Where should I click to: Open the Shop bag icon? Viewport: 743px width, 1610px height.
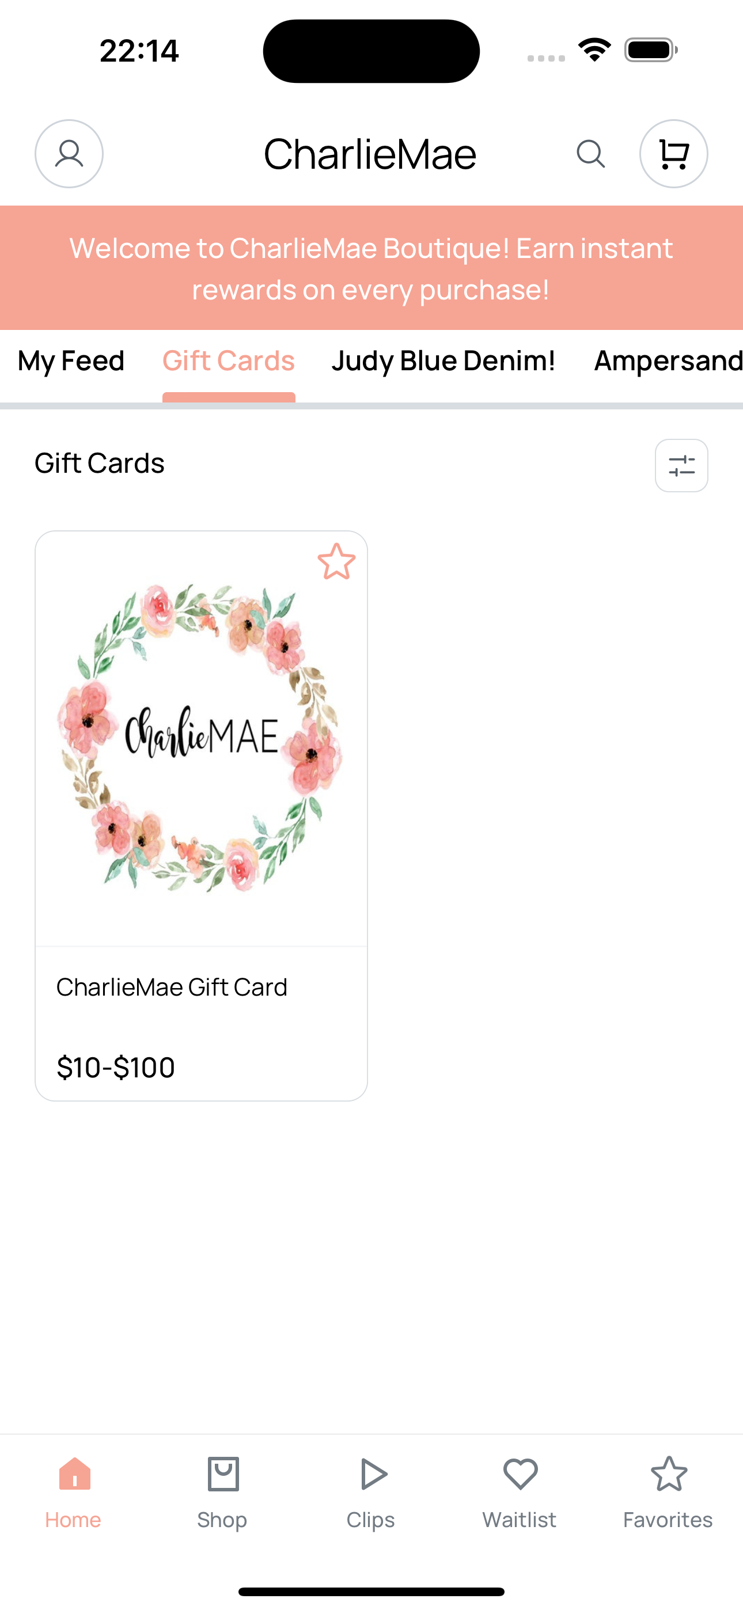coord(223,1474)
